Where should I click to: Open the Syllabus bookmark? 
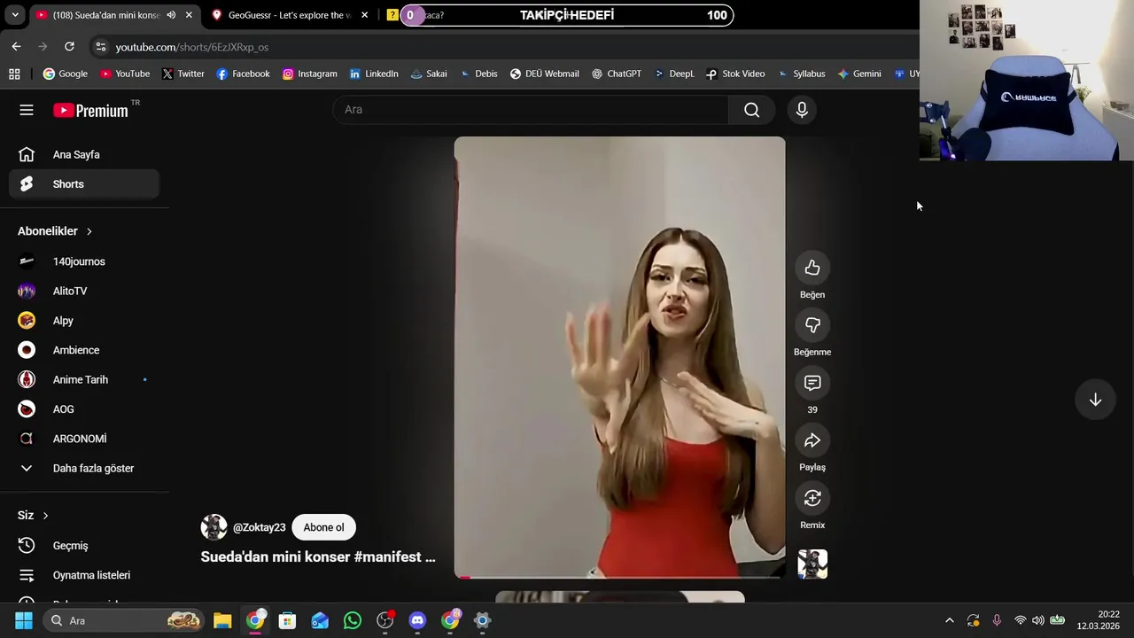click(x=801, y=74)
